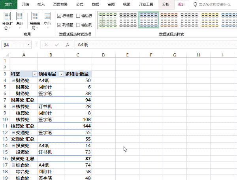Enable the 镶边列 banded columns checkbox
The height and width of the screenshot is (180, 237).
click(x=78, y=25)
